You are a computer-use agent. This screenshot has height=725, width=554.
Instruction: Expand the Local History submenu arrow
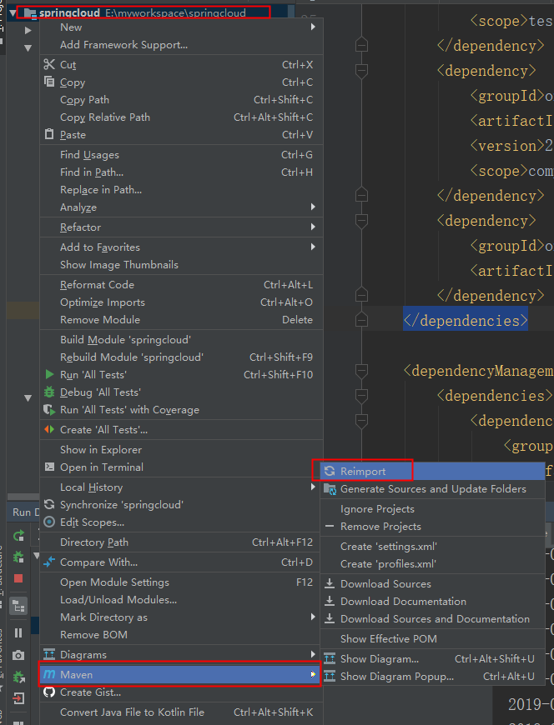point(314,487)
